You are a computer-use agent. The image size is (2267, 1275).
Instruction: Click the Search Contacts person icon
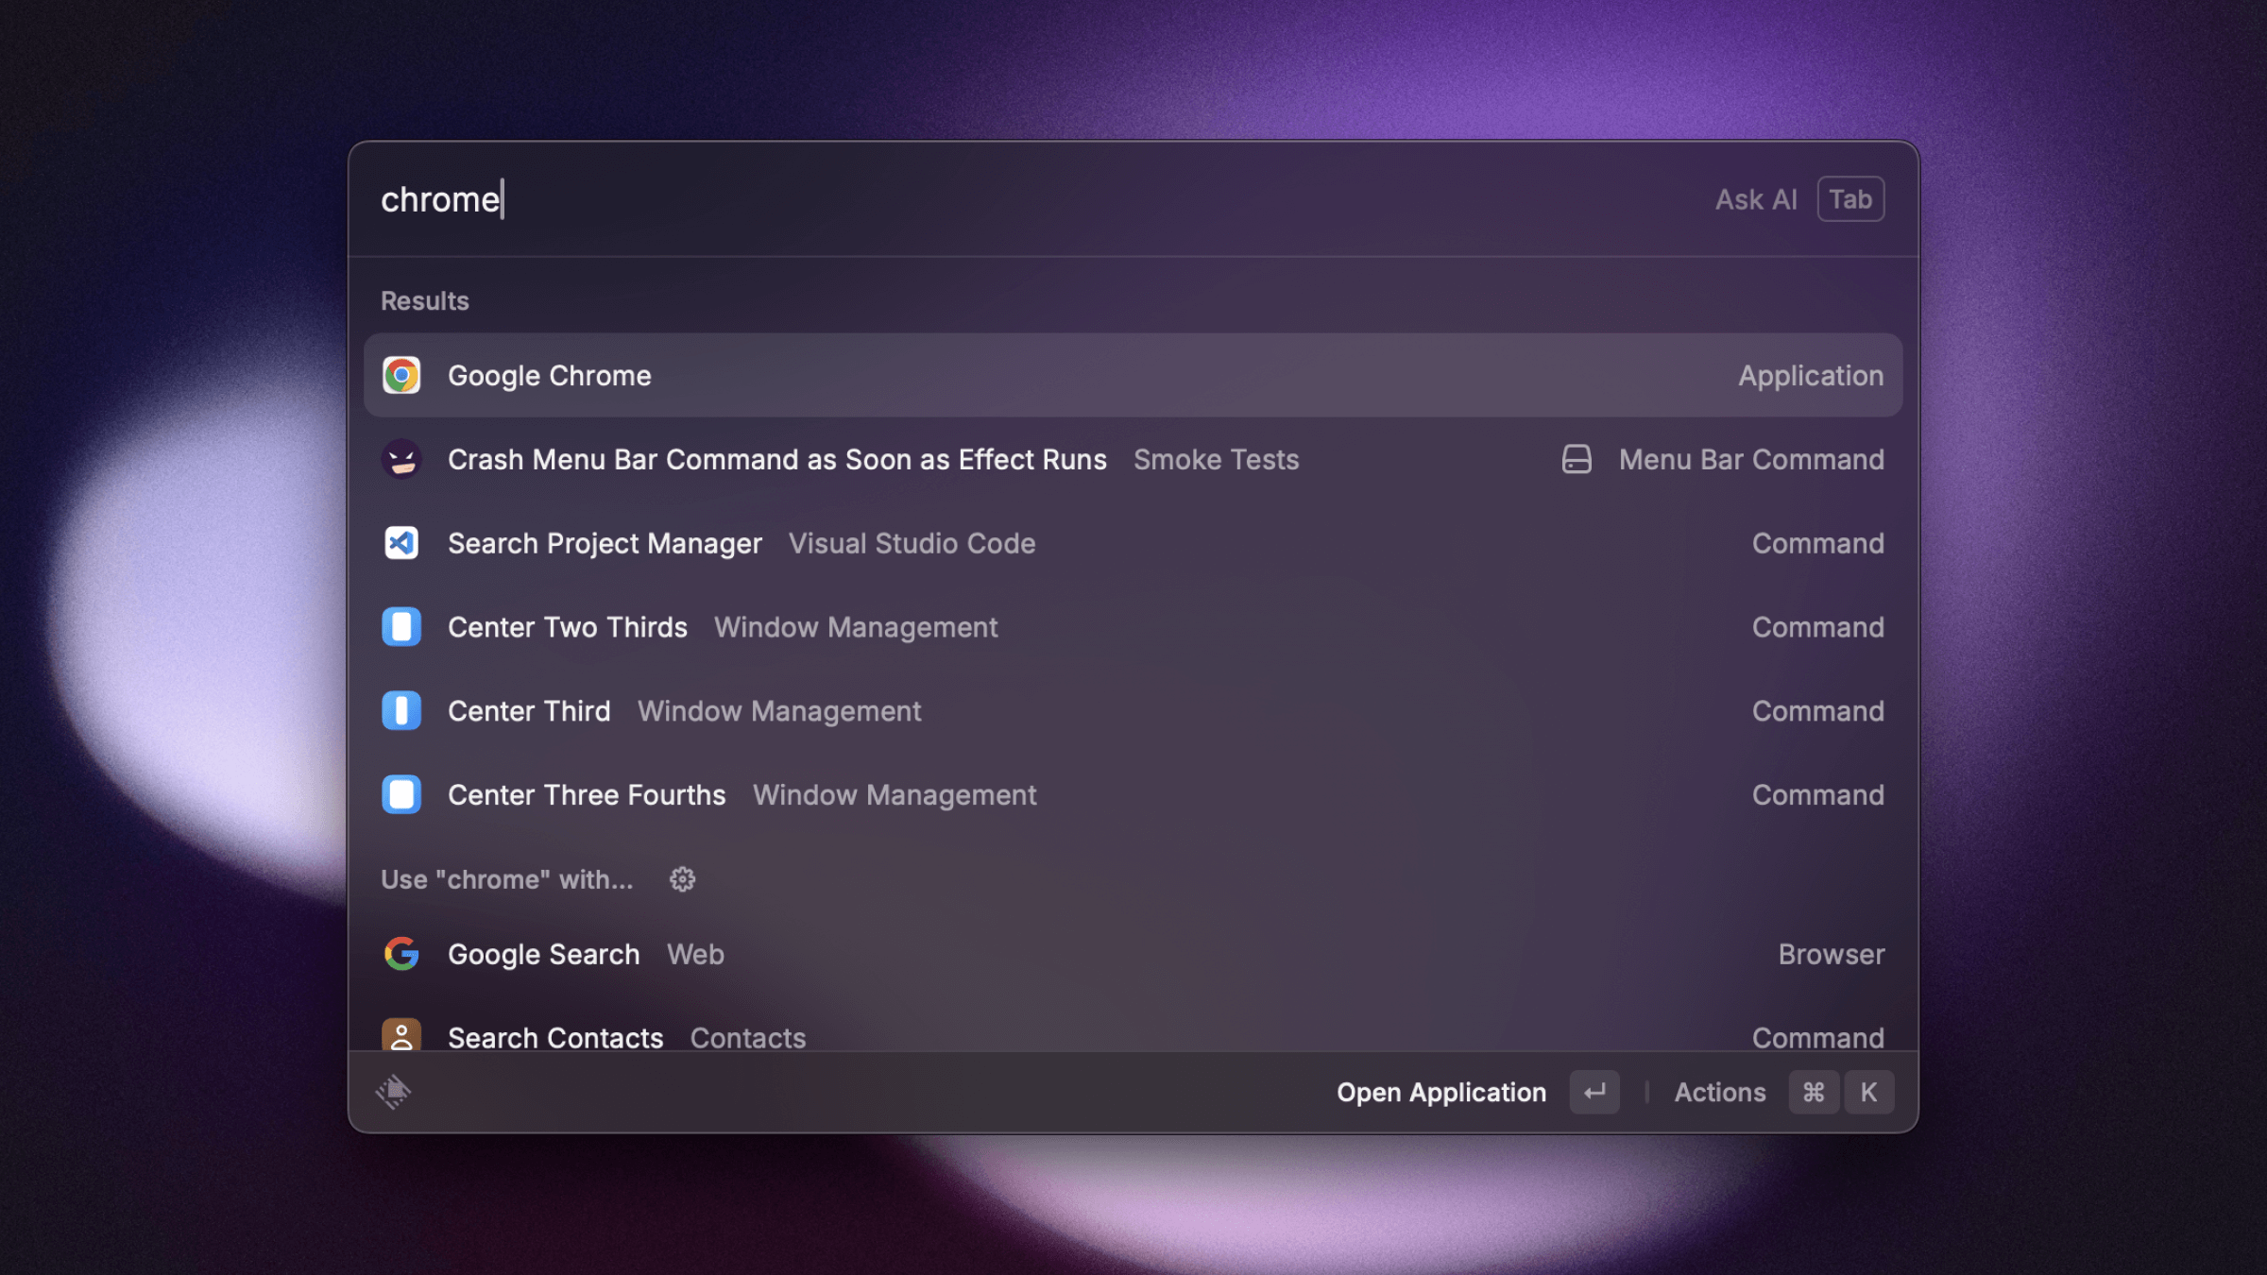pyautogui.click(x=401, y=1035)
